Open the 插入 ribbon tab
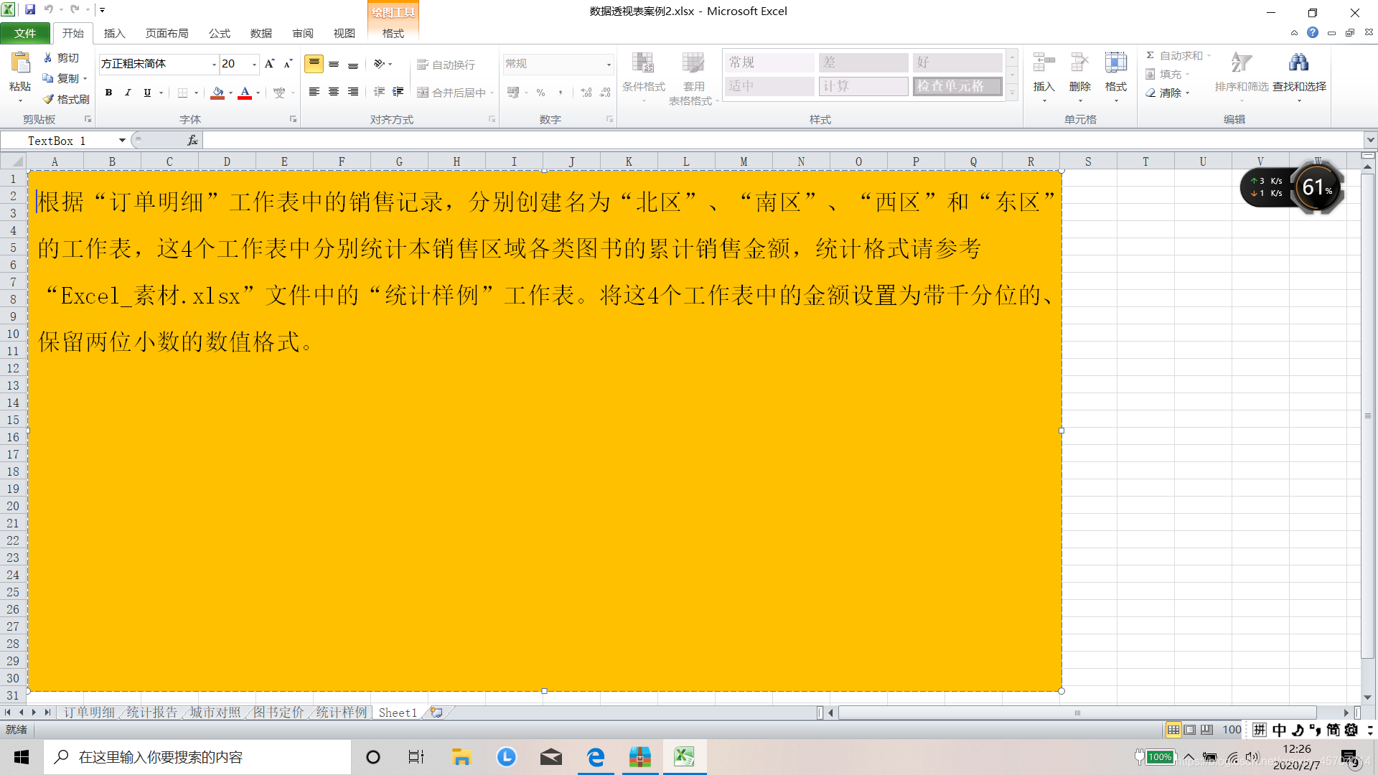Viewport: 1378px width, 775px height. coord(114,34)
